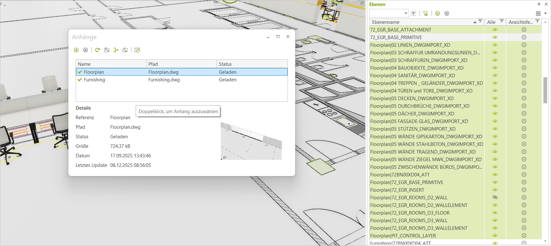Click the layer filter icon in Ebenen toolbar
This screenshot has height=246, width=551.
[x=413, y=13]
